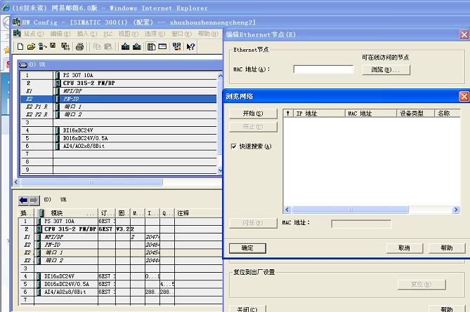Click the context Help arrow icon

click(x=190, y=46)
